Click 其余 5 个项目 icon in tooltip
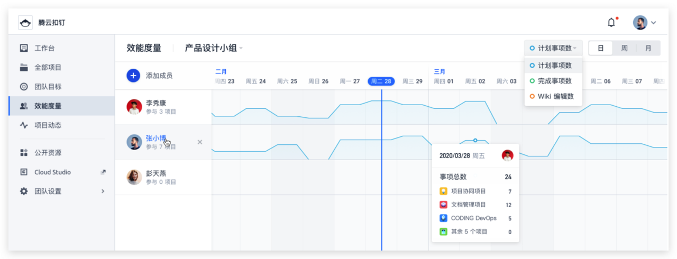Viewport: 677px width, 259px height. [x=443, y=232]
